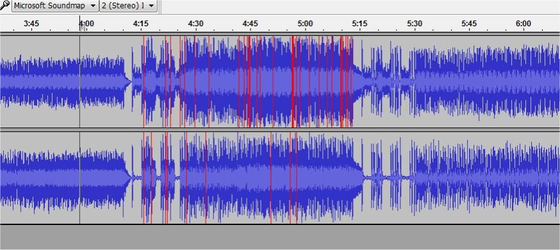Jump to the 6:00 timeline mark
Image resolution: width=560 pixels, height=250 pixels.
pos(523,24)
